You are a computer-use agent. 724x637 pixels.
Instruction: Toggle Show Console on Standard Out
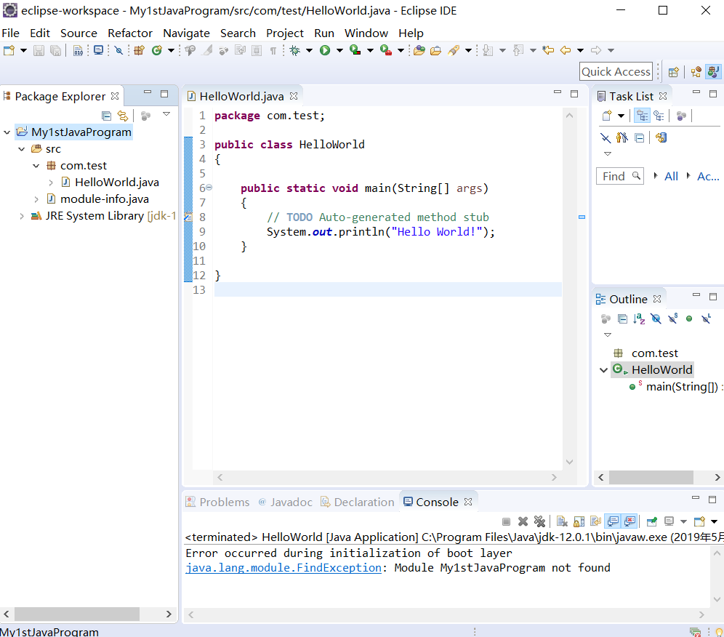(613, 521)
